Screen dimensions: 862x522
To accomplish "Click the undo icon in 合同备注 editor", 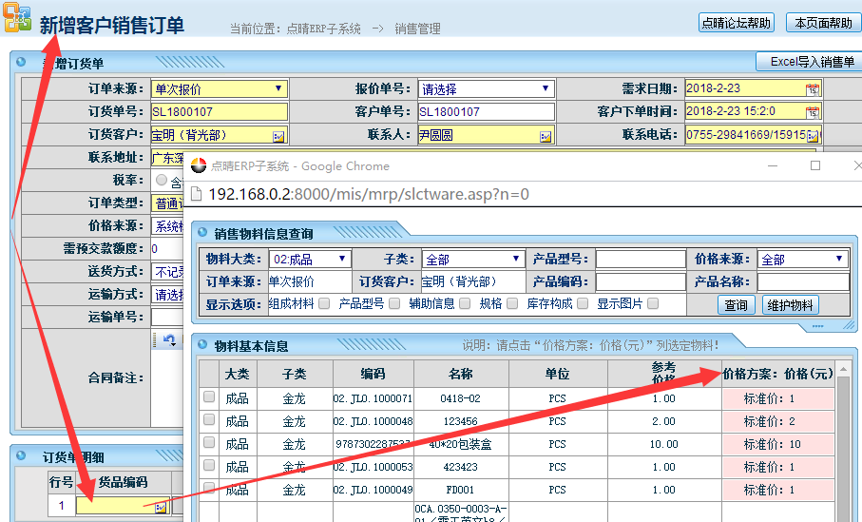I will point(169,339).
